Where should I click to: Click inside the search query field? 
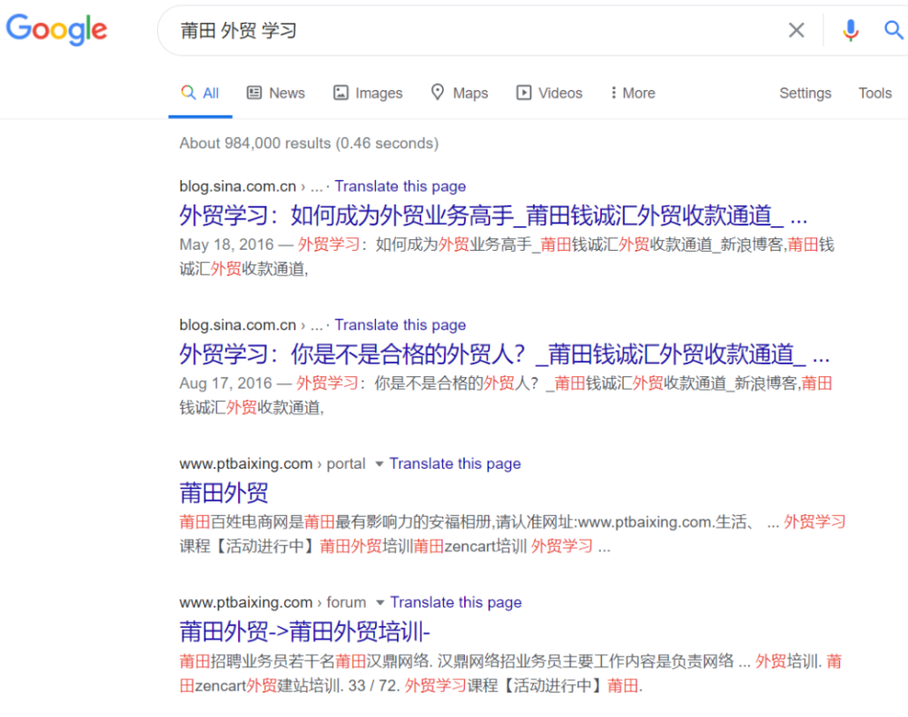coord(475,30)
